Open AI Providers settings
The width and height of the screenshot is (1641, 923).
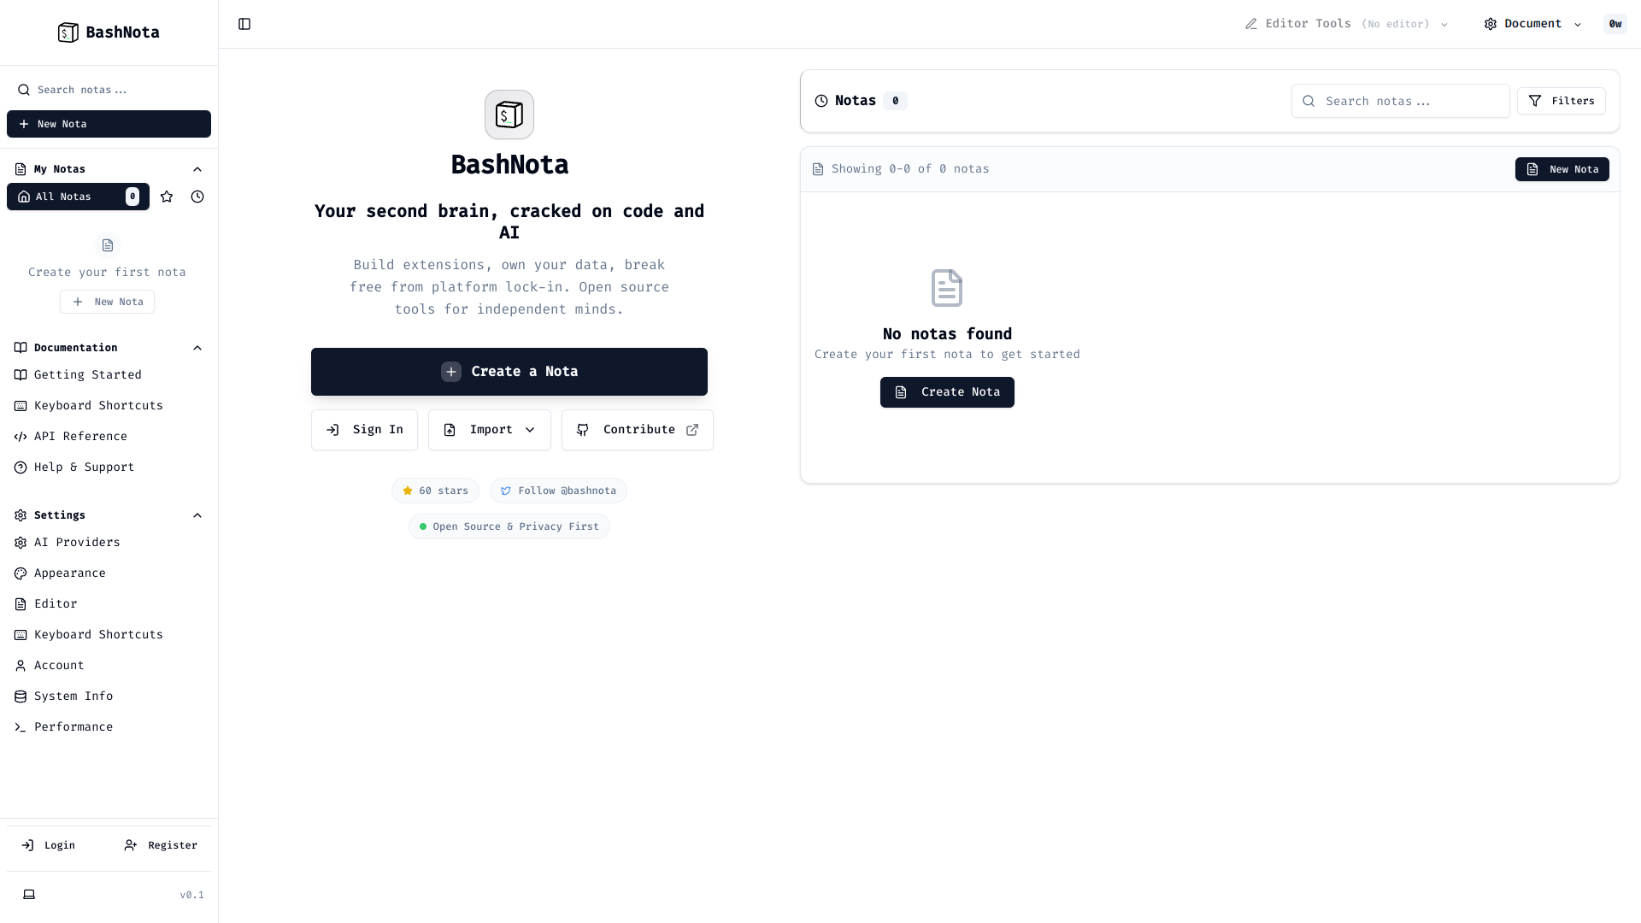pyautogui.click(x=77, y=543)
